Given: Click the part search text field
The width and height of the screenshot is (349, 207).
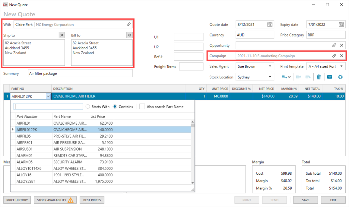Looking at the screenshot, I should click(48, 107).
